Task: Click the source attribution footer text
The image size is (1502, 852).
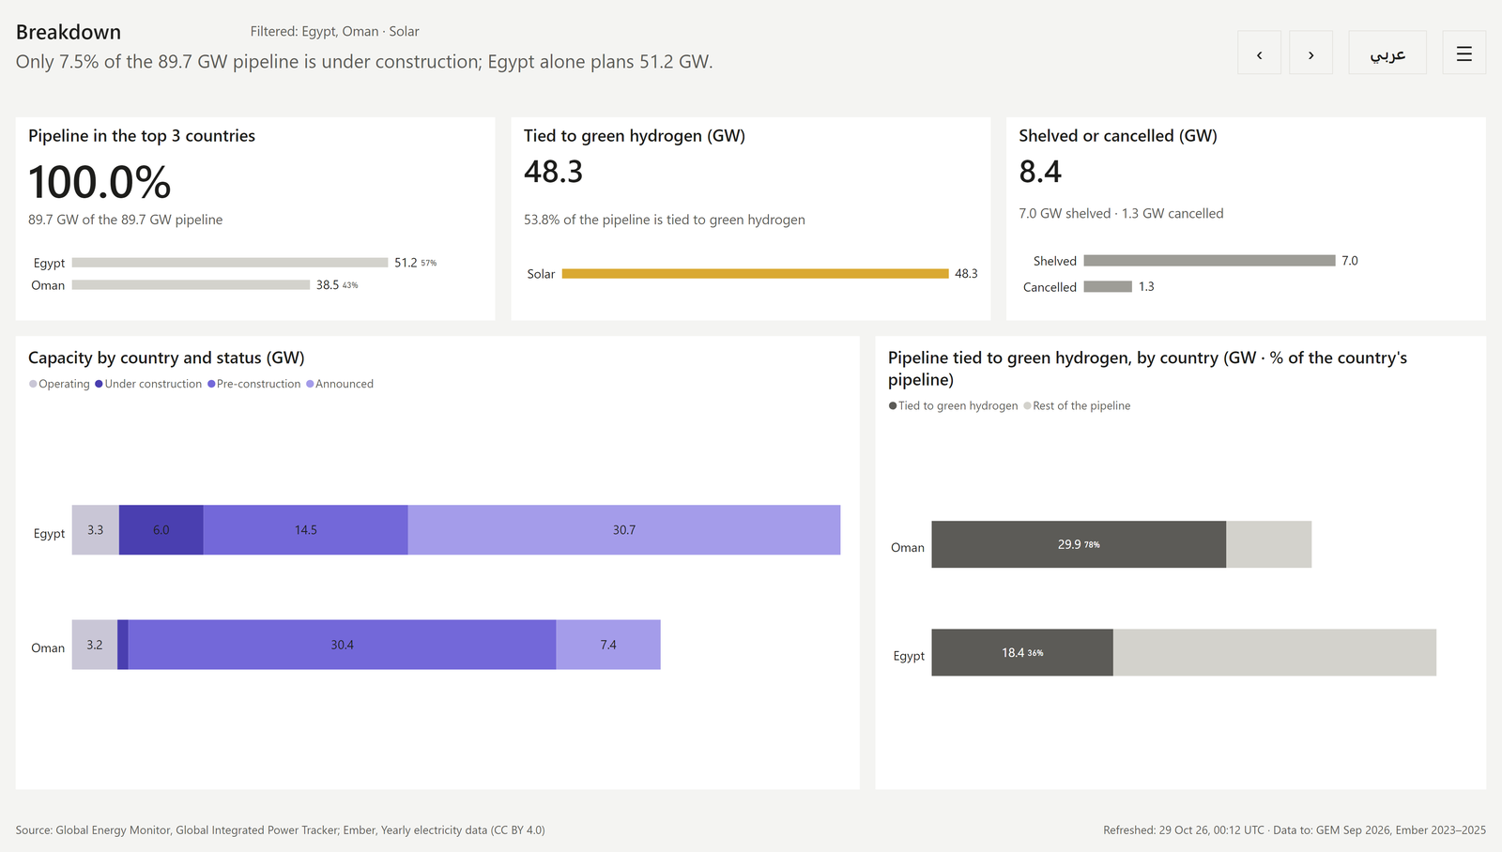Action: tap(280, 829)
